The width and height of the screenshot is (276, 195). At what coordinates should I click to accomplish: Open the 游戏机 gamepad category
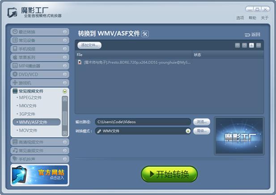(40, 83)
